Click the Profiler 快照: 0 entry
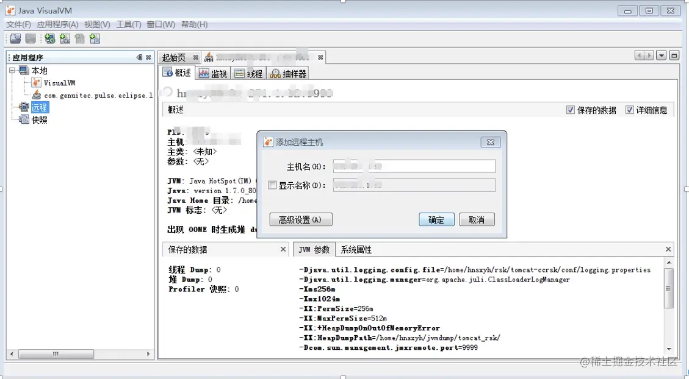Image resolution: width=689 pixels, height=379 pixels. click(x=203, y=289)
